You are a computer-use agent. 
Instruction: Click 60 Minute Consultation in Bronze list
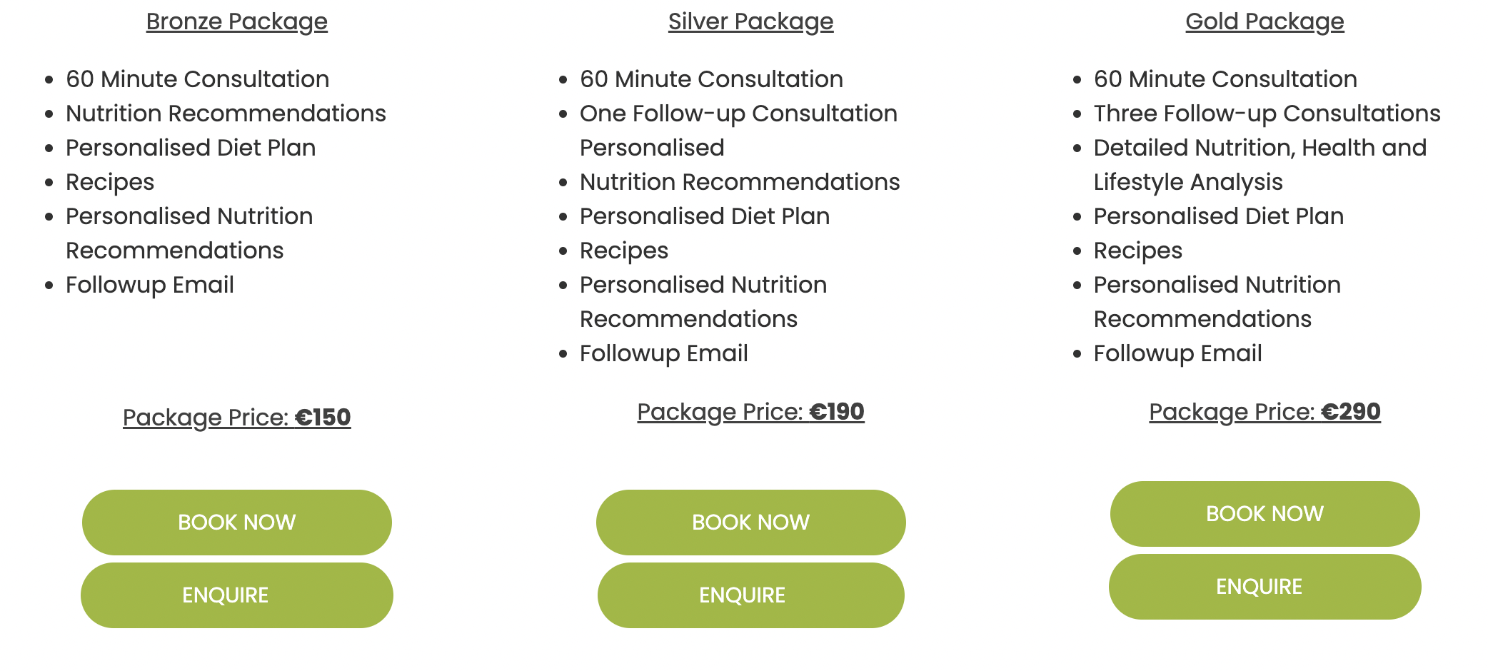[x=197, y=79]
